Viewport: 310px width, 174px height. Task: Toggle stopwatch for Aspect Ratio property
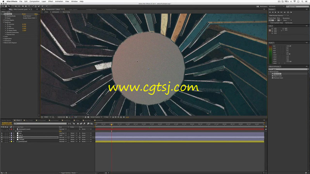point(7,31)
